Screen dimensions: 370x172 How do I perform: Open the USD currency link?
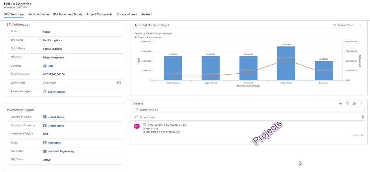point(50,66)
